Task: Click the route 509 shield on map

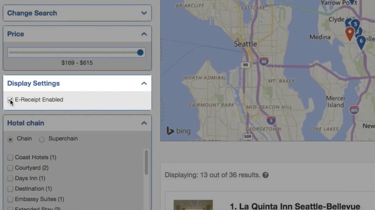Action: pos(248,136)
